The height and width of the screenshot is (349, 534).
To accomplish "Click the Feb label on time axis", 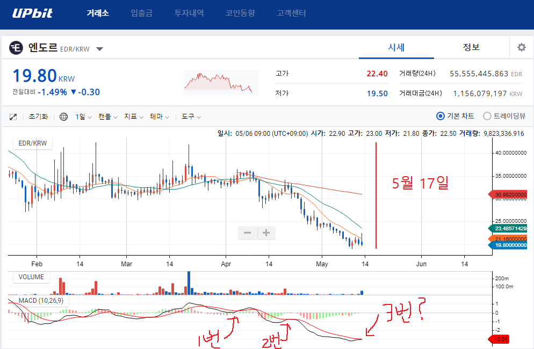I will click(x=37, y=264).
